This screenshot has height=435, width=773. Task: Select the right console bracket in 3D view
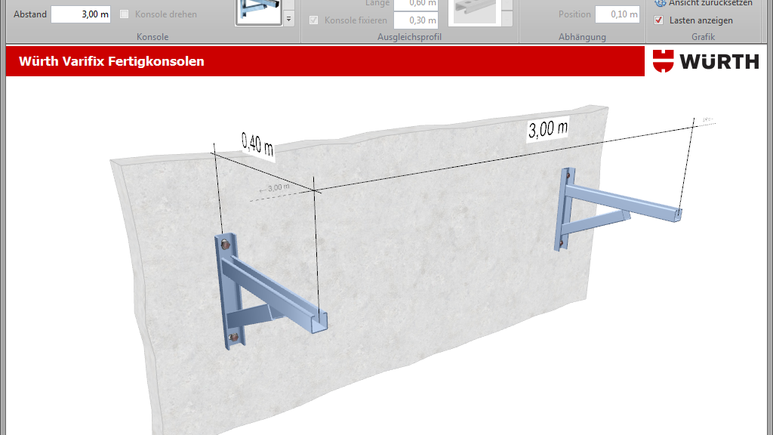(618, 208)
